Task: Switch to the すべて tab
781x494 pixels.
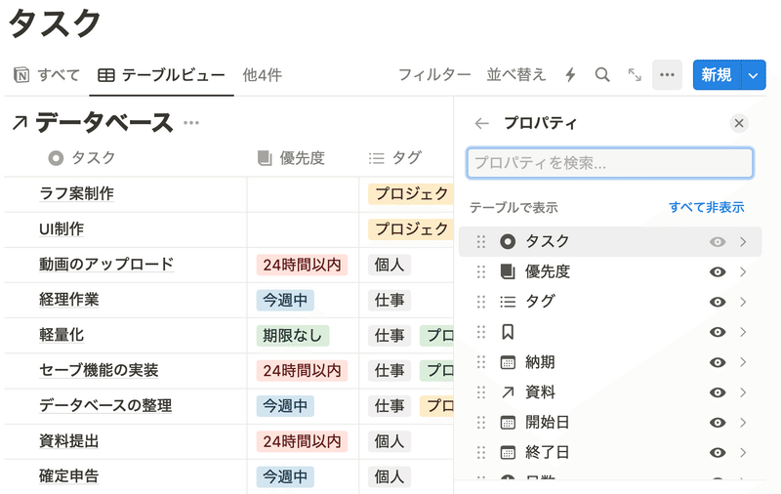Action: 47,75
